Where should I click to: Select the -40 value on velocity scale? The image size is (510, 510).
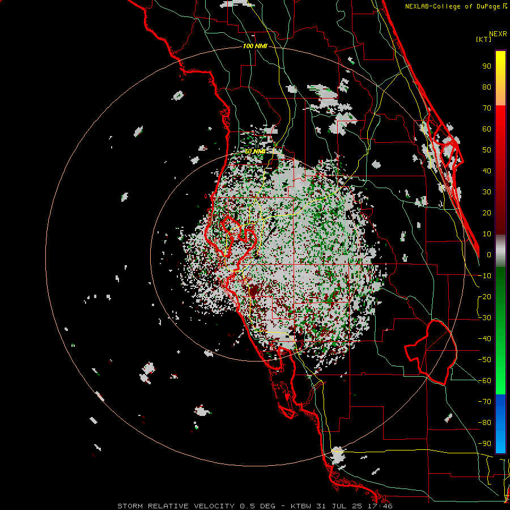point(484,339)
